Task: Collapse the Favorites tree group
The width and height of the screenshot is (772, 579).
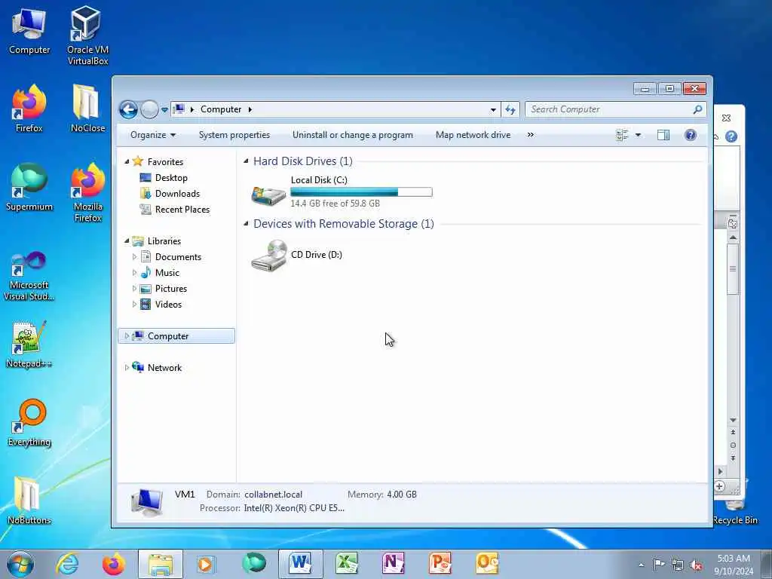Action: click(127, 161)
